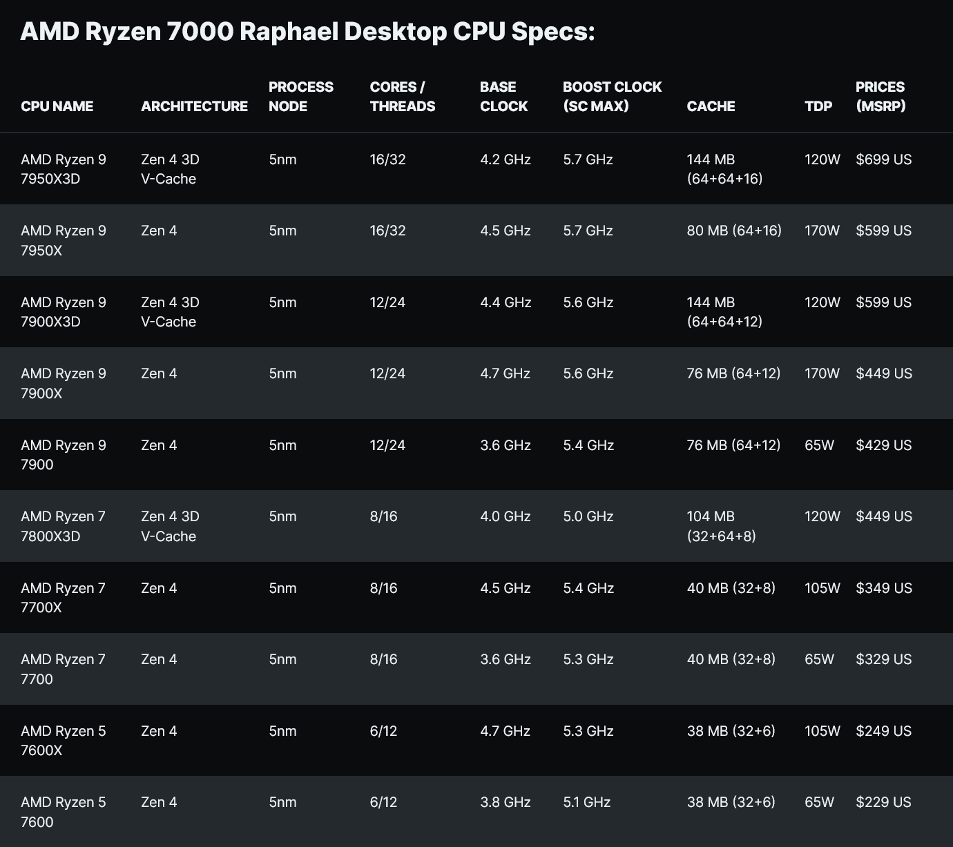953x847 pixels.
Task: Click 12/24 cores cell in 7900X row
Action: click(387, 373)
